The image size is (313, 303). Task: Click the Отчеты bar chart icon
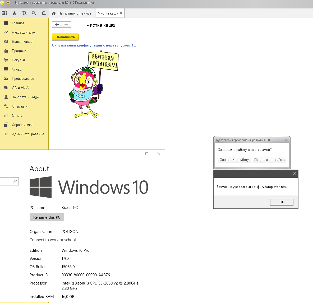(x=6, y=115)
